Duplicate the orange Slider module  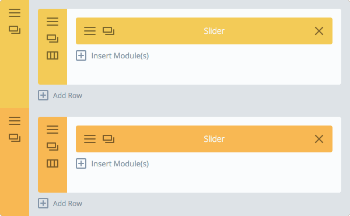point(108,139)
